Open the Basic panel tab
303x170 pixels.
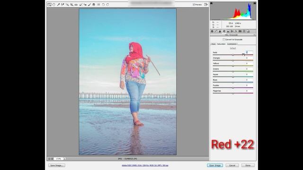click(212, 31)
